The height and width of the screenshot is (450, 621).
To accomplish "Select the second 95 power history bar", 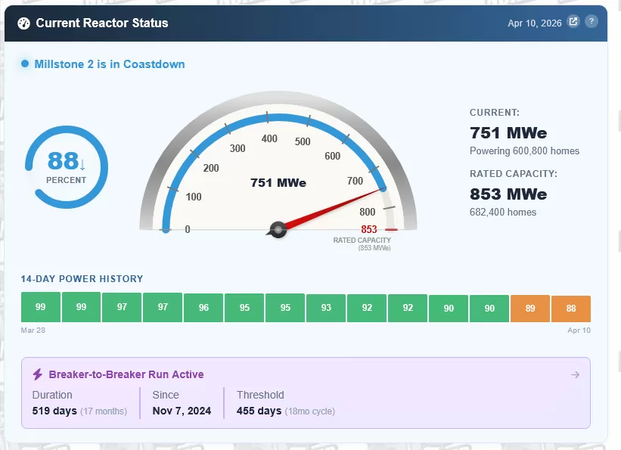I will pos(285,307).
